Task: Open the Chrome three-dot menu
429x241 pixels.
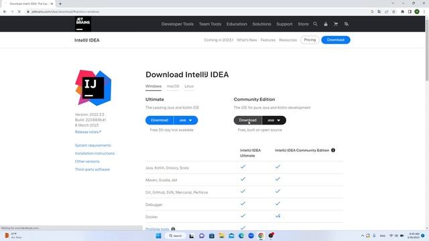Action: point(424,12)
